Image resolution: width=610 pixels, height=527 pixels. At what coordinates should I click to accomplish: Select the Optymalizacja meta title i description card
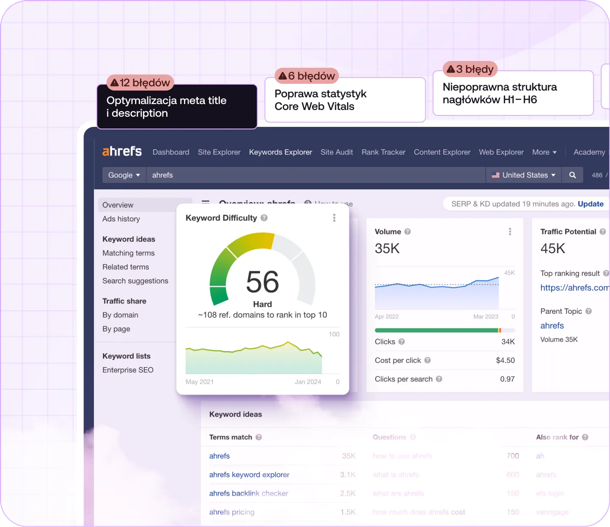point(177,107)
